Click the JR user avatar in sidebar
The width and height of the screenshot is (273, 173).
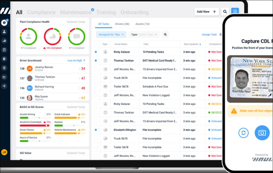tap(4, 152)
